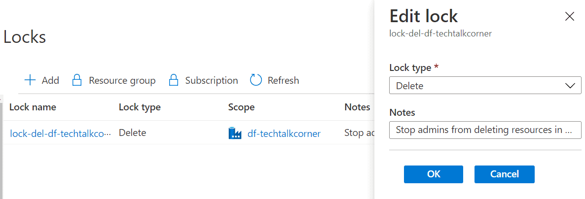
Task: Open the Delete lock type combo box
Action: (x=485, y=85)
